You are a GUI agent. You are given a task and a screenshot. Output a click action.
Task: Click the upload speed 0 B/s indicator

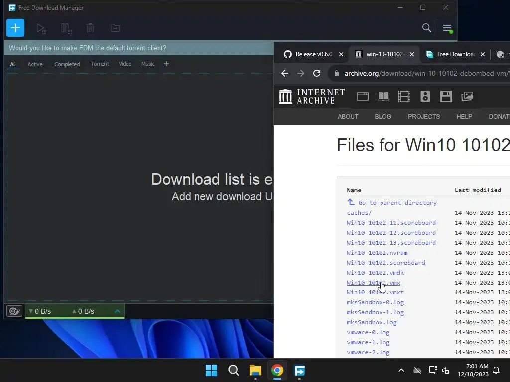click(x=83, y=311)
